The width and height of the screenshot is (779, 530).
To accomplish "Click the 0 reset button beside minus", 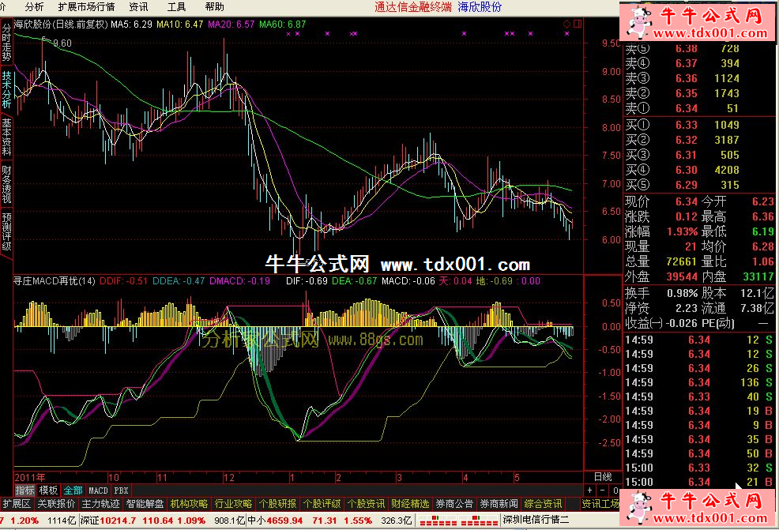I will click(x=615, y=491).
